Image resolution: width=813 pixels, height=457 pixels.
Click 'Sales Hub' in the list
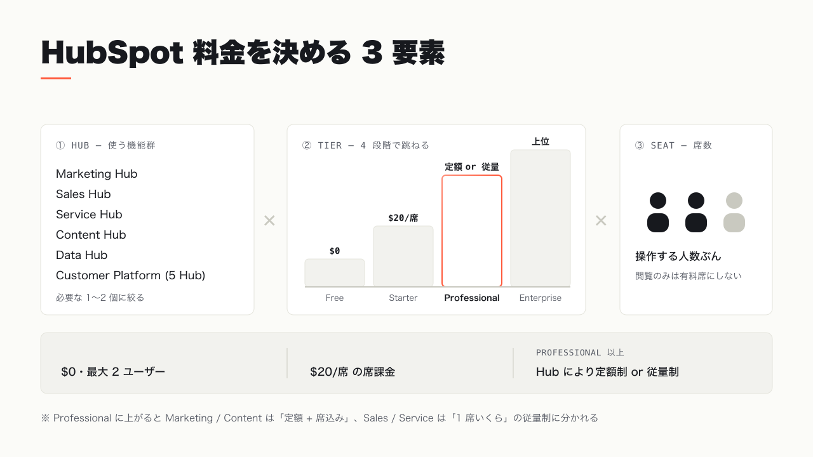click(x=83, y=194)
